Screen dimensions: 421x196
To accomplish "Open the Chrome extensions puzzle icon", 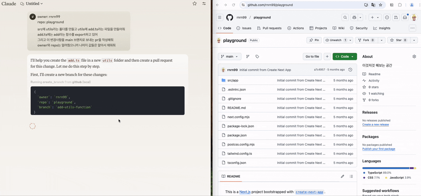I will 400,5.
